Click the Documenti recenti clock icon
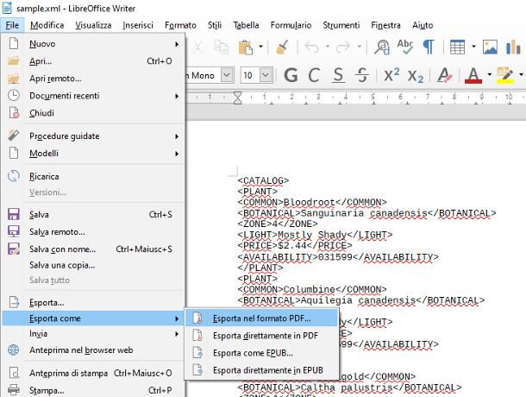 (x=14, y=96)
